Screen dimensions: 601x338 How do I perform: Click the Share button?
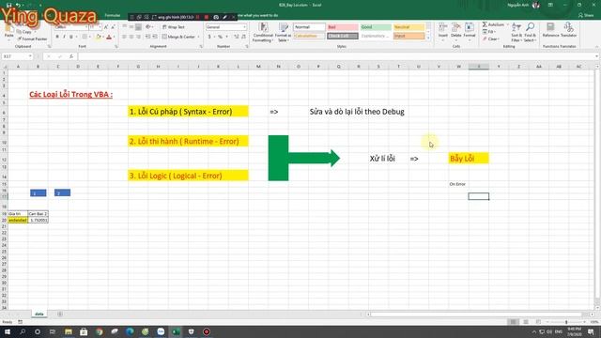[x=586, y=15]
